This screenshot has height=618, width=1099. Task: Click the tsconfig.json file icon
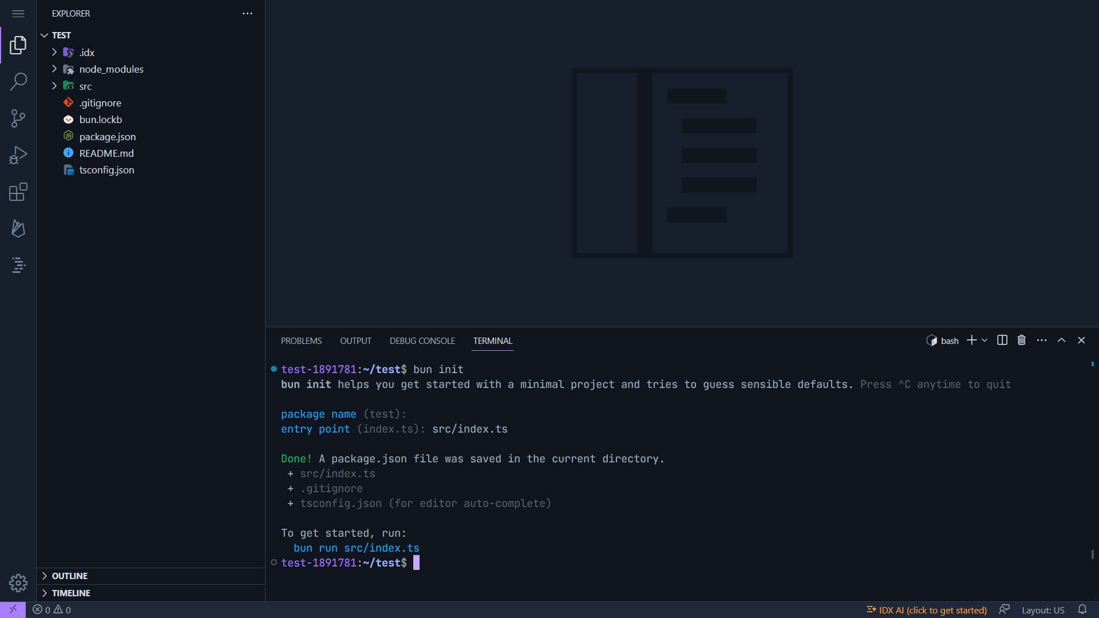pyautogui.click(x=68, y=170)
